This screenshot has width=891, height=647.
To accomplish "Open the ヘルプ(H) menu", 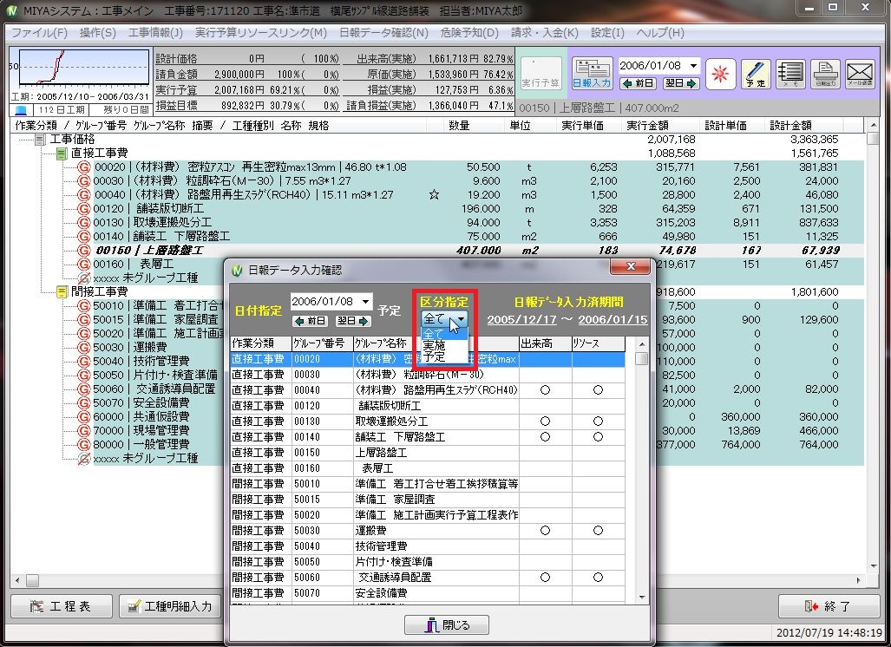I will [660, 33].
